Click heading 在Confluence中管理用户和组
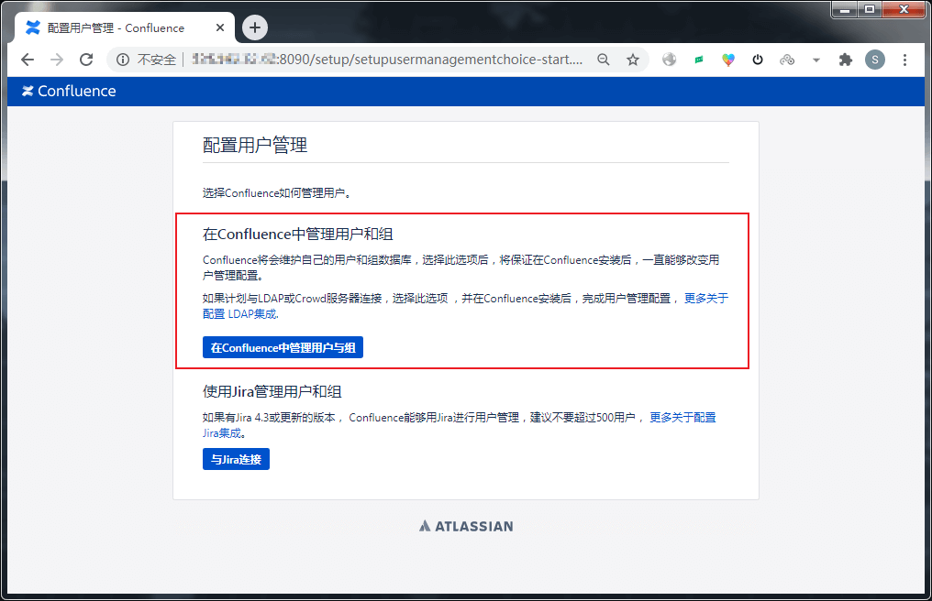This screenshot has width=932, height=601. (x=298, y=234)
